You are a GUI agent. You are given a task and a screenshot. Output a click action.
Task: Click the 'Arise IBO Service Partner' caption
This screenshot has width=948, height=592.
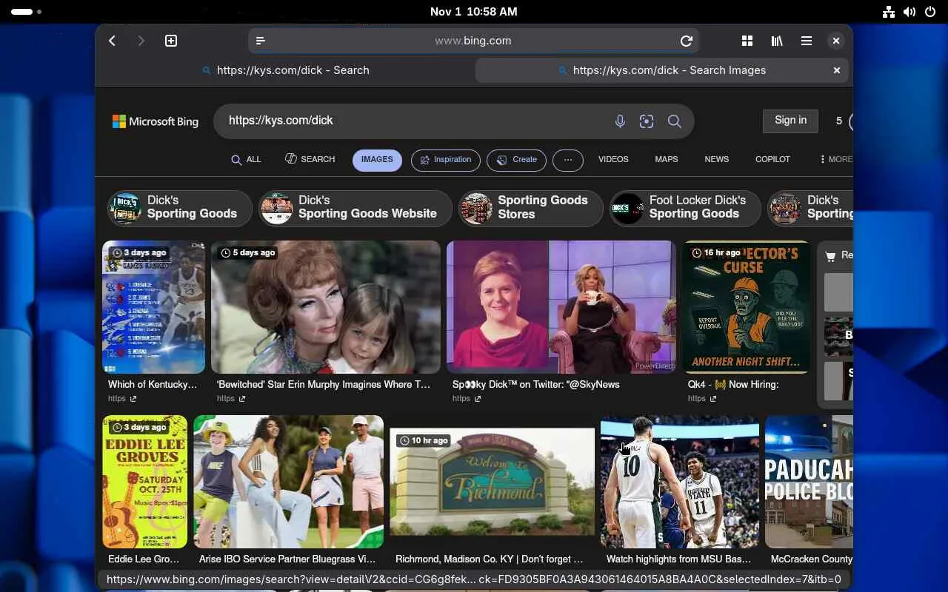(287, 559)
